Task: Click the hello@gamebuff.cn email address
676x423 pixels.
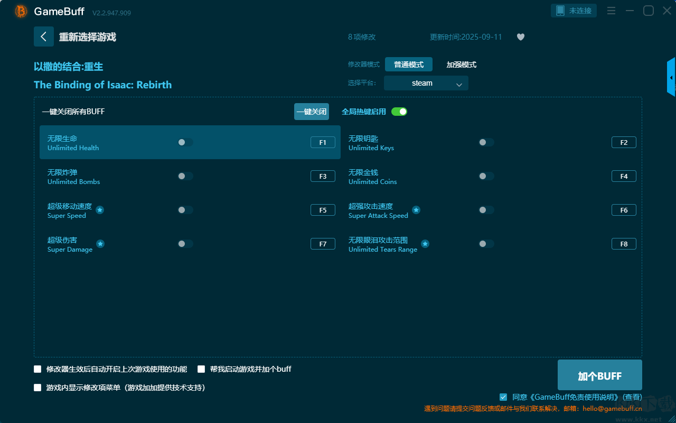Action: pos(612,408)
